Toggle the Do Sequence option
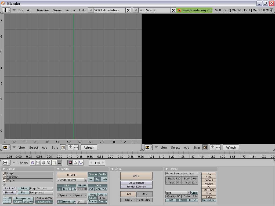 (136, 183)
